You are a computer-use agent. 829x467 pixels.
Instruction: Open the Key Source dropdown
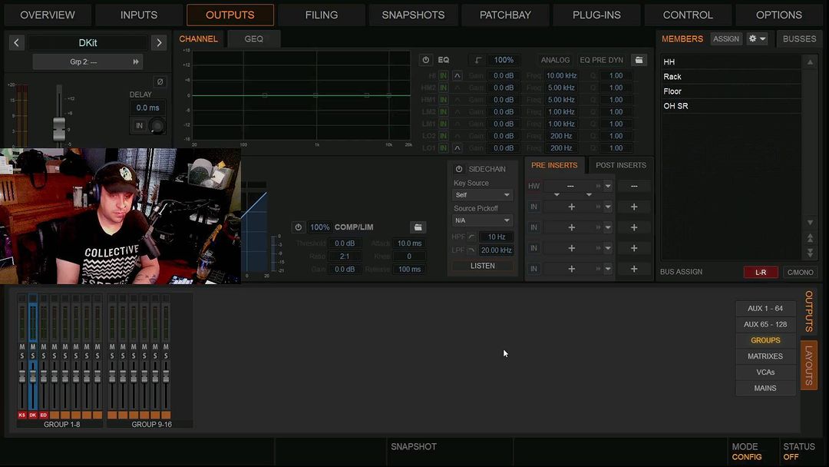(x=482, y=195)
